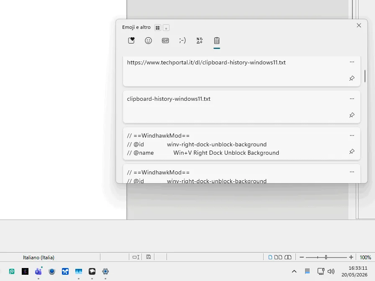This screenshot has height=281, width=375.
Task: Pin the WindhawkMod item with the @name line
Action: [352, 151]
